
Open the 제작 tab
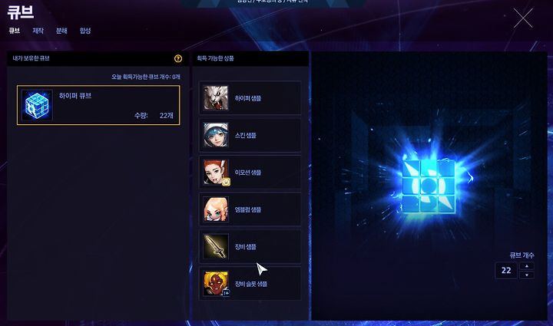(38, 31)
